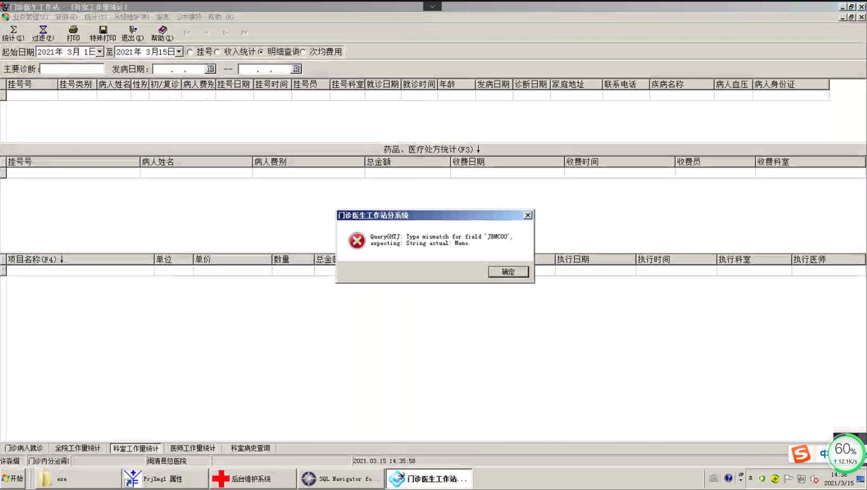The width and height of the screenshot is (867, 490).
Task: Go to last record navigation arrow
Action: click(x=244, y=33)
